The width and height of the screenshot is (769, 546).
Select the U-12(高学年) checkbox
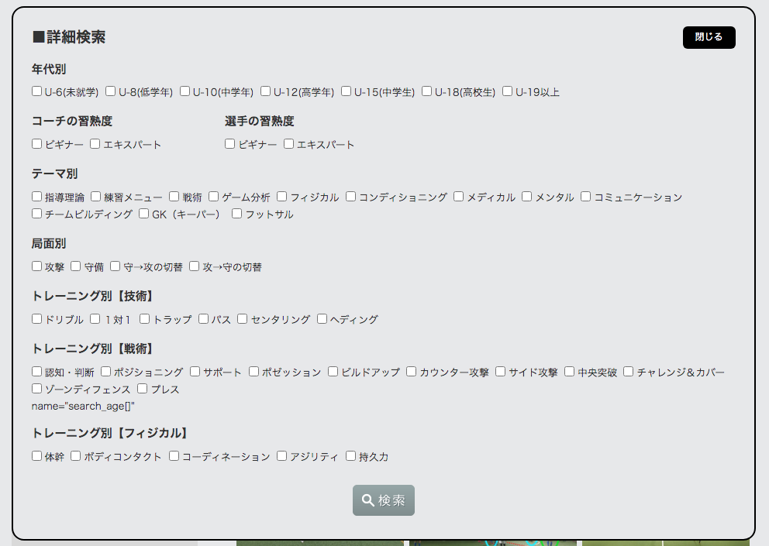tap(265, 91)
